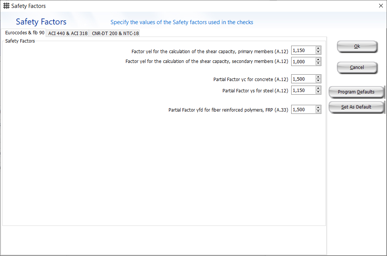Restore Program Defaults values

[356, 92]
